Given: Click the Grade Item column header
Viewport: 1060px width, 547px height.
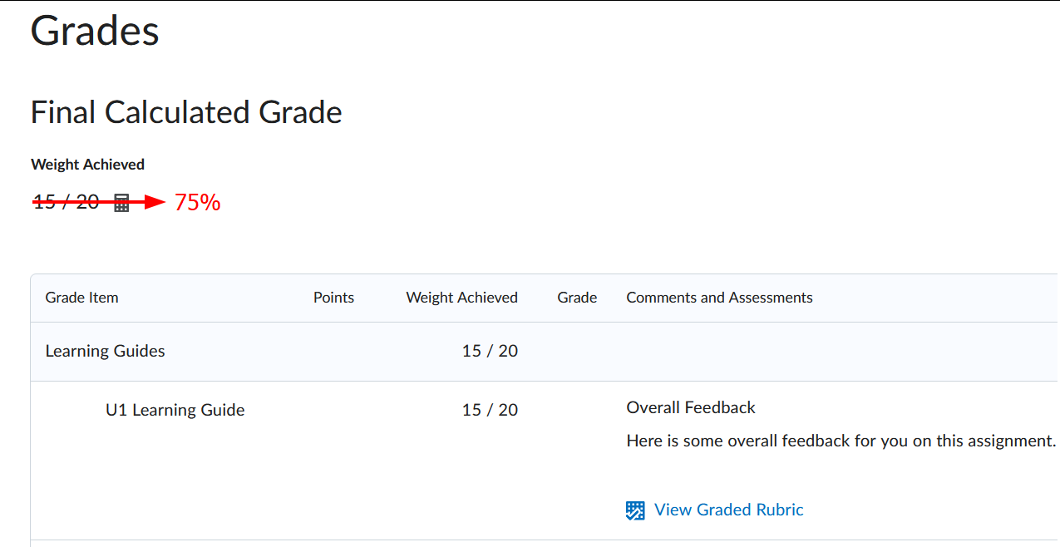Looking at the screenshot, I should pyautogui.click(x=81, y=298).
